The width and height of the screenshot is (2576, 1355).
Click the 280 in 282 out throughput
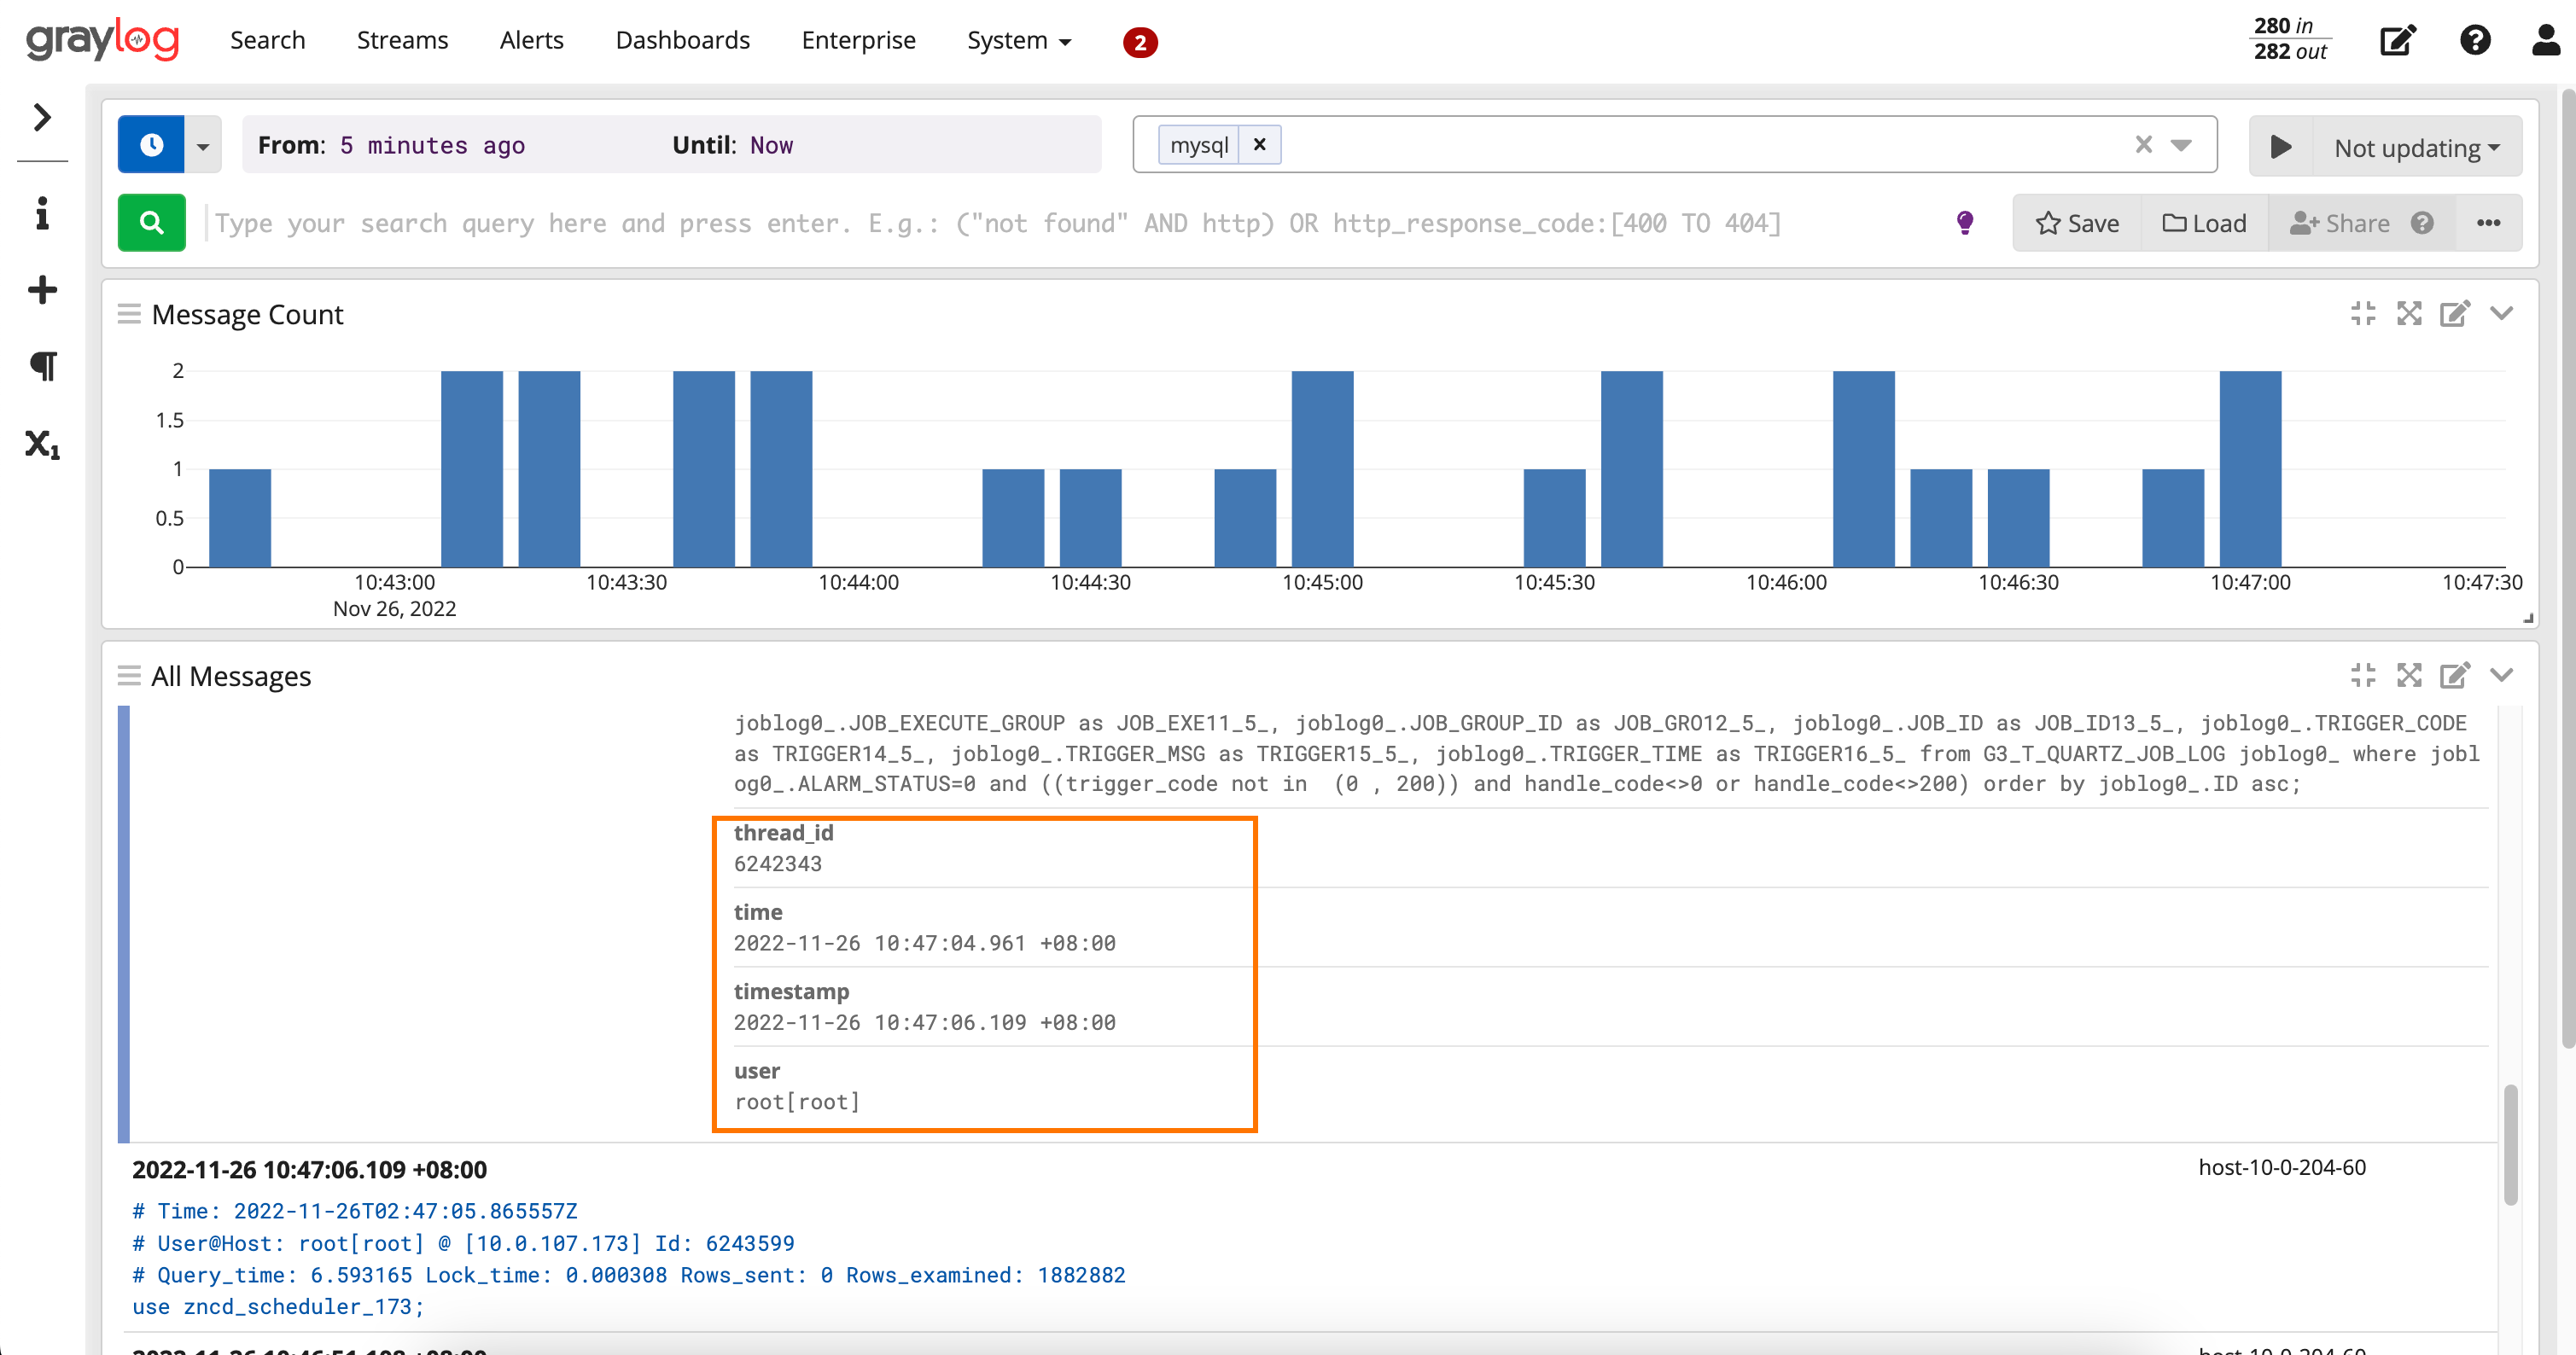tap(2289, 39)
